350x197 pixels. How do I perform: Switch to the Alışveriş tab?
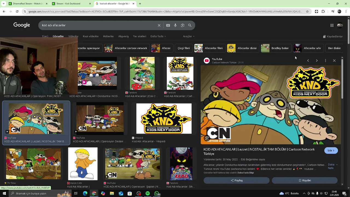123,36
